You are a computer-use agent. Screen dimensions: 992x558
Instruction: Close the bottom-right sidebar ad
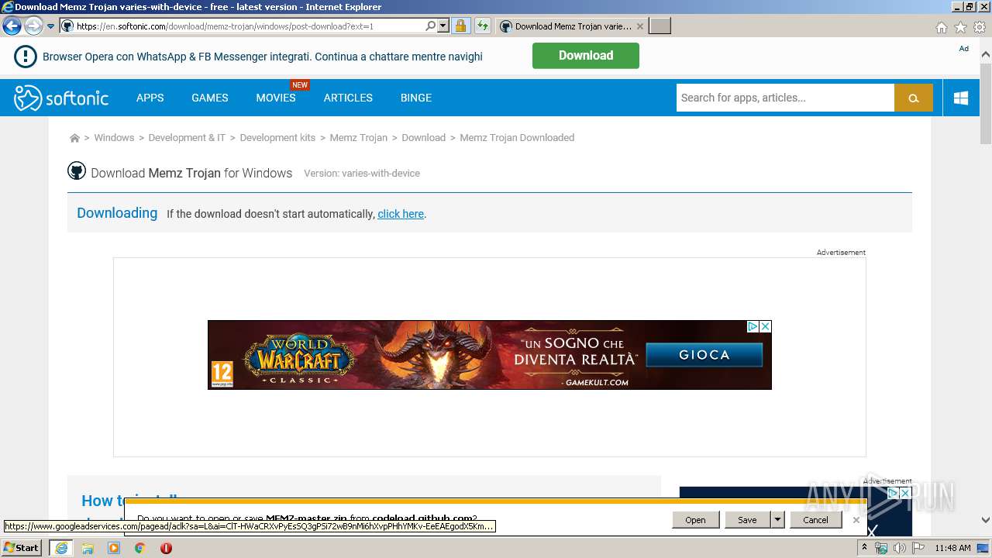(x=904, y=493)
